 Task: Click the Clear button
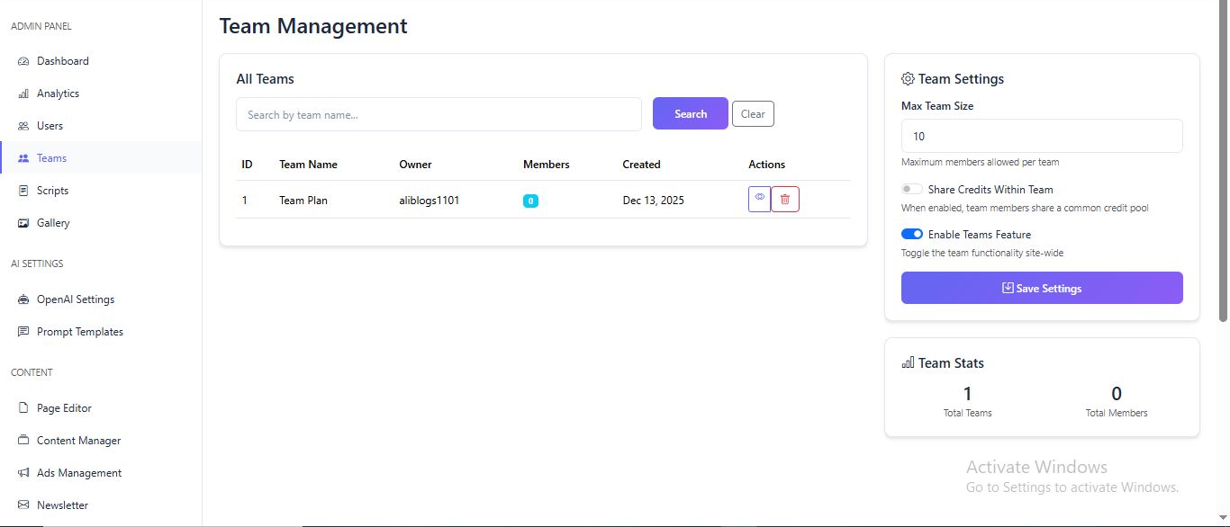pyautogui.click(x=753, y=114)
